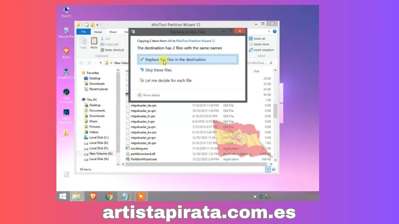This screenshot has height=224, width=399.
Task: Click the Paste clipboard icon
Action: point(94,43)
